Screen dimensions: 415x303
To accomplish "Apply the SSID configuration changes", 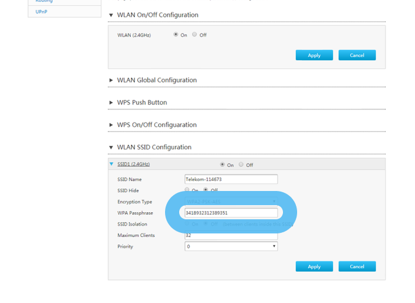I will [x=314, y=266].
